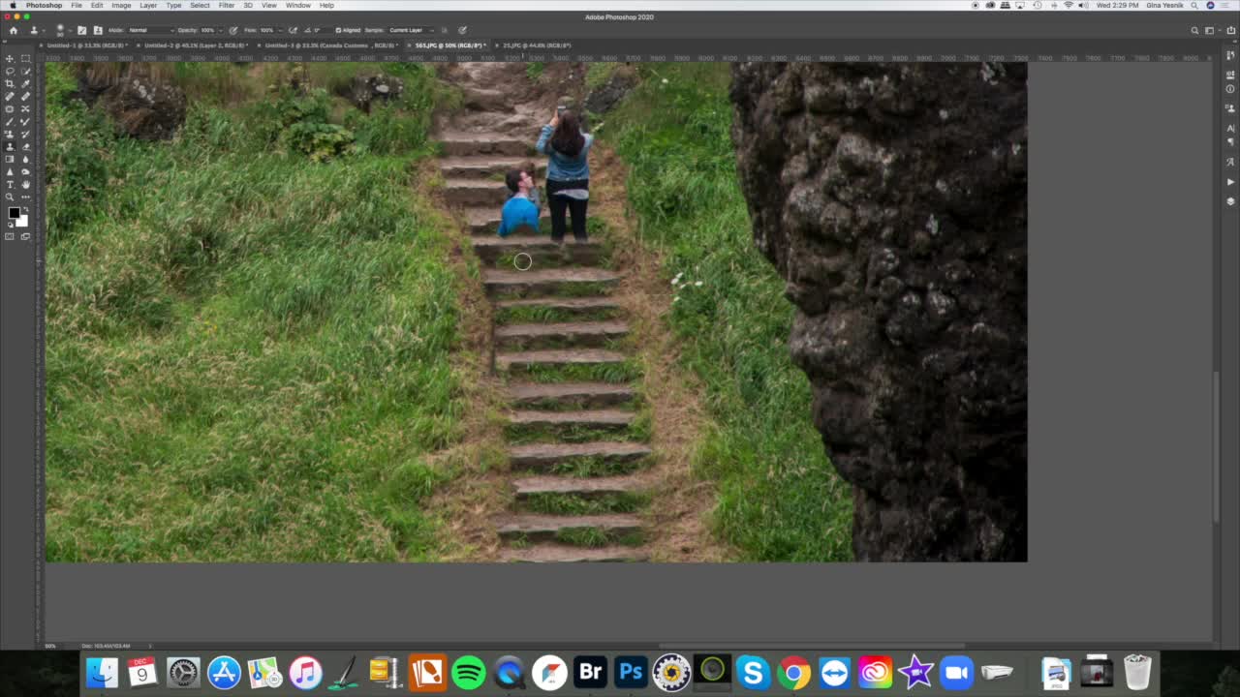Select the Horizontal Type tool

pyautogui.click(x=10, y=184)
